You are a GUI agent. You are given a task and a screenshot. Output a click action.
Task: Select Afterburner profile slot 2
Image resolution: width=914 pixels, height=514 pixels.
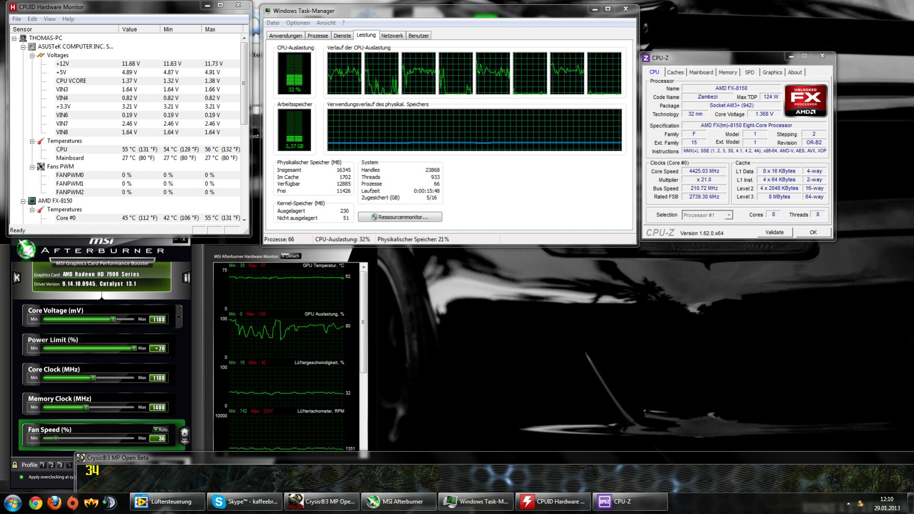tap(52, 465)
